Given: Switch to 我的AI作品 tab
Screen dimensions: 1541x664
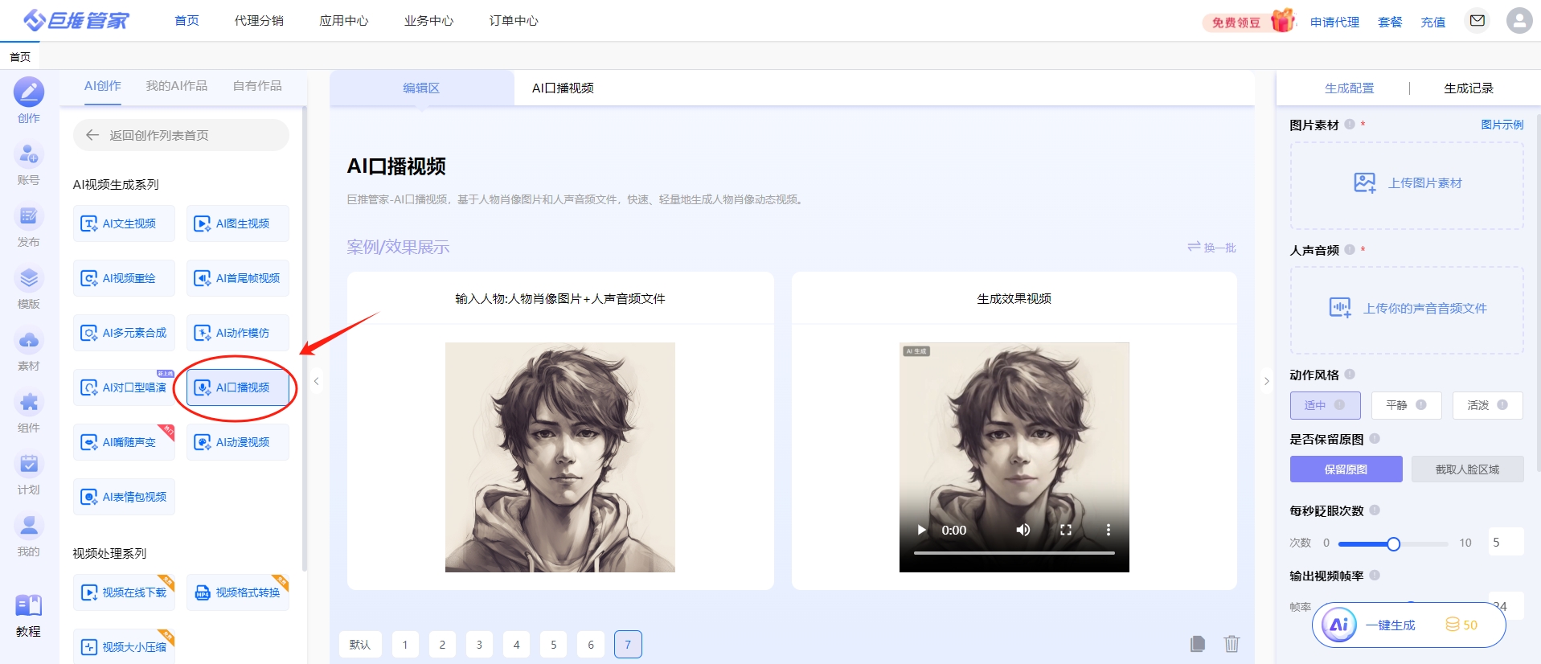Looking at the screenshot, I should (x=176, y=86).
